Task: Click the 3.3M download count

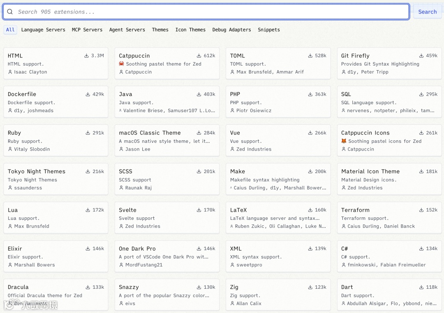Action: [x=97, y=56]
